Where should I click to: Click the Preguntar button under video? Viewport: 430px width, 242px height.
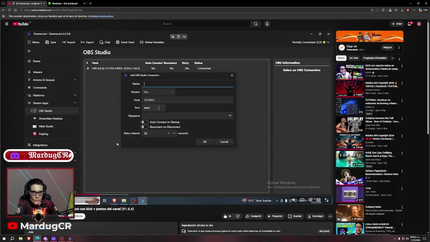pyautogui.click(x=274, y=216)
